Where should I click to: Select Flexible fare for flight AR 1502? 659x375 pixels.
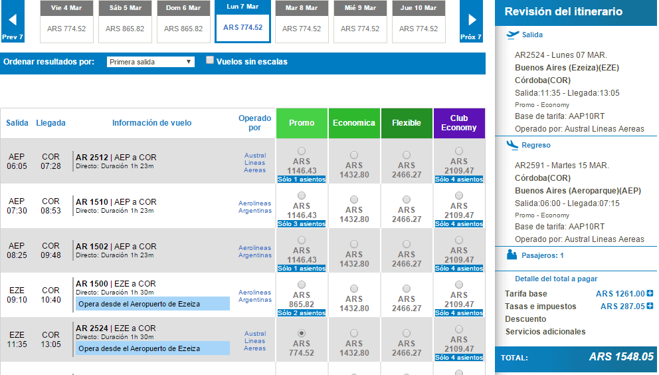[x=406, y=244]
